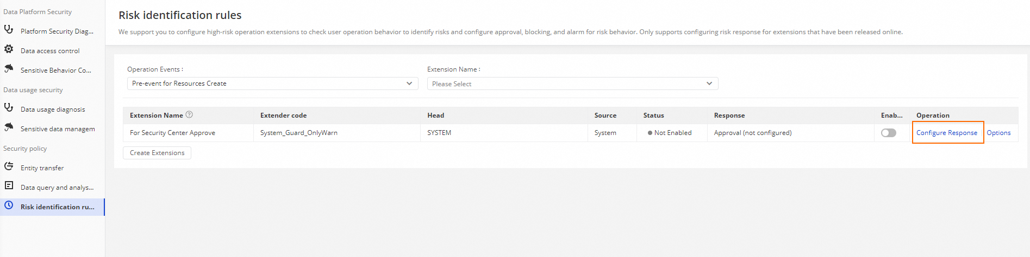This screenshot has width=1030, height=257.
Task: Click the Options link in Operation column
Action: coord(998,133)
